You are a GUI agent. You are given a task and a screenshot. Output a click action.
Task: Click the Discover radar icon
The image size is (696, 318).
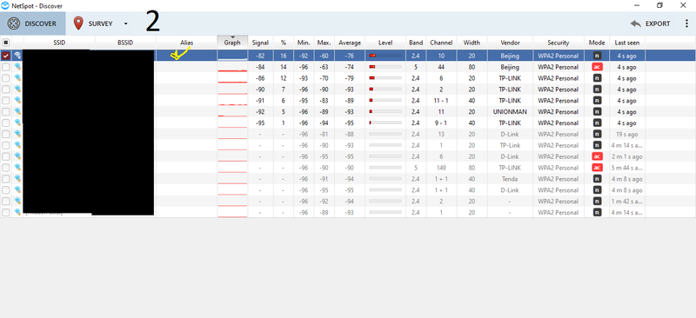pos(14,23)
